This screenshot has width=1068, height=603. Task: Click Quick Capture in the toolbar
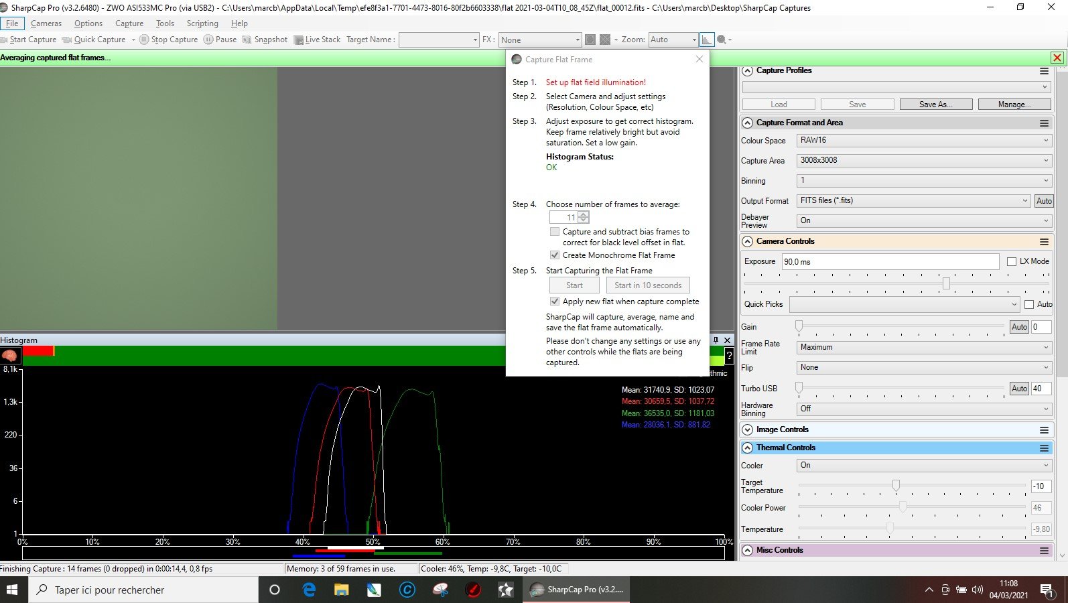[x=94, y=40]
